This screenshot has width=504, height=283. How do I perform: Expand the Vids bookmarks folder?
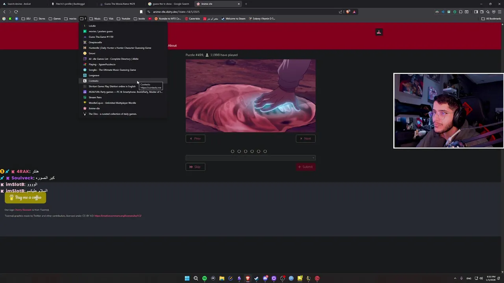click(109, 18)
